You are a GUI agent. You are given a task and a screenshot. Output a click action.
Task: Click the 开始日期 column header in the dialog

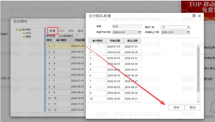tap(115, 41)
